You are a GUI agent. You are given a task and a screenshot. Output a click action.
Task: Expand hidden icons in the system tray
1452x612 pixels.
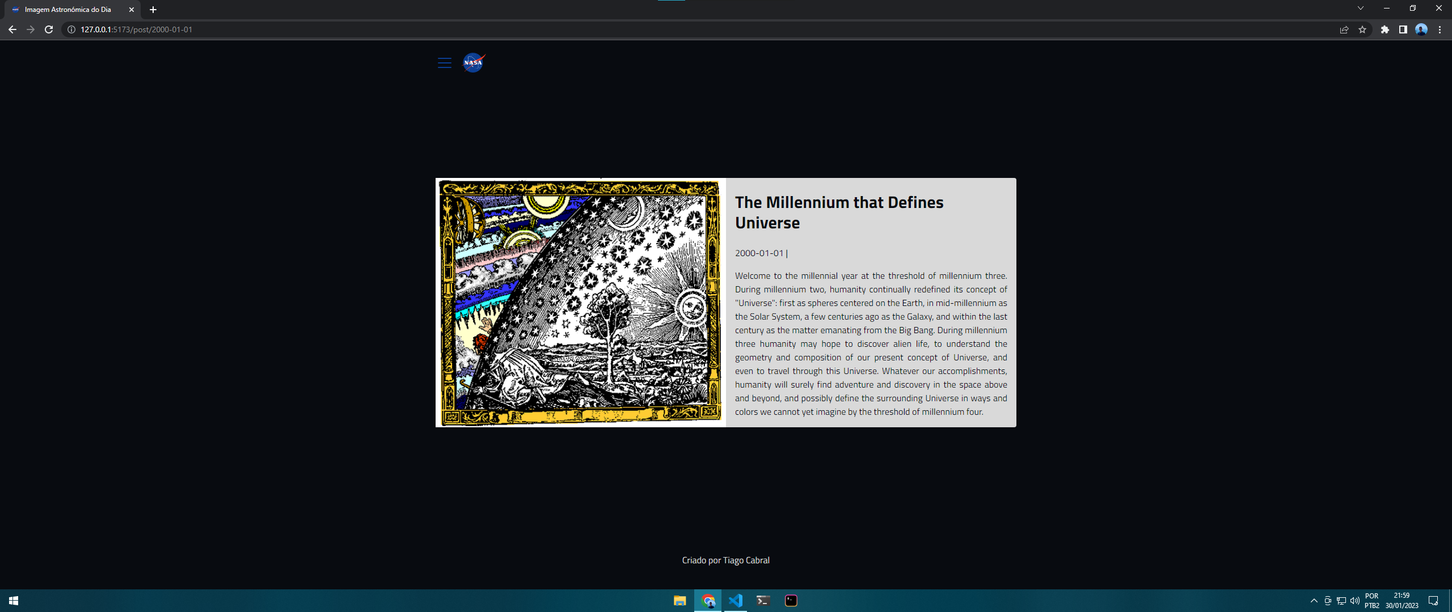click(x=1314, y=601)
